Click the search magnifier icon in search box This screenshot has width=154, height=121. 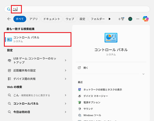coord(9,9)
